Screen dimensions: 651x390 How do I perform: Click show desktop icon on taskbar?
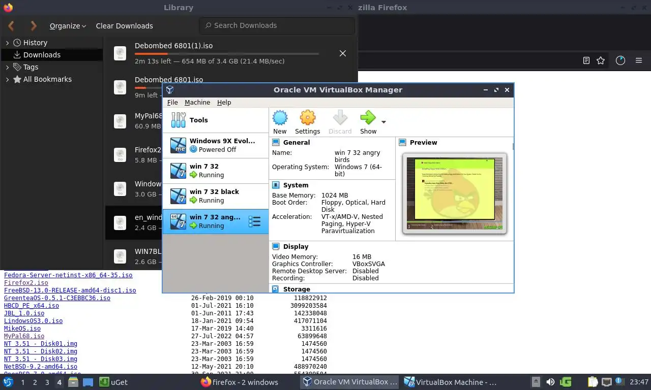click(88, 382)
